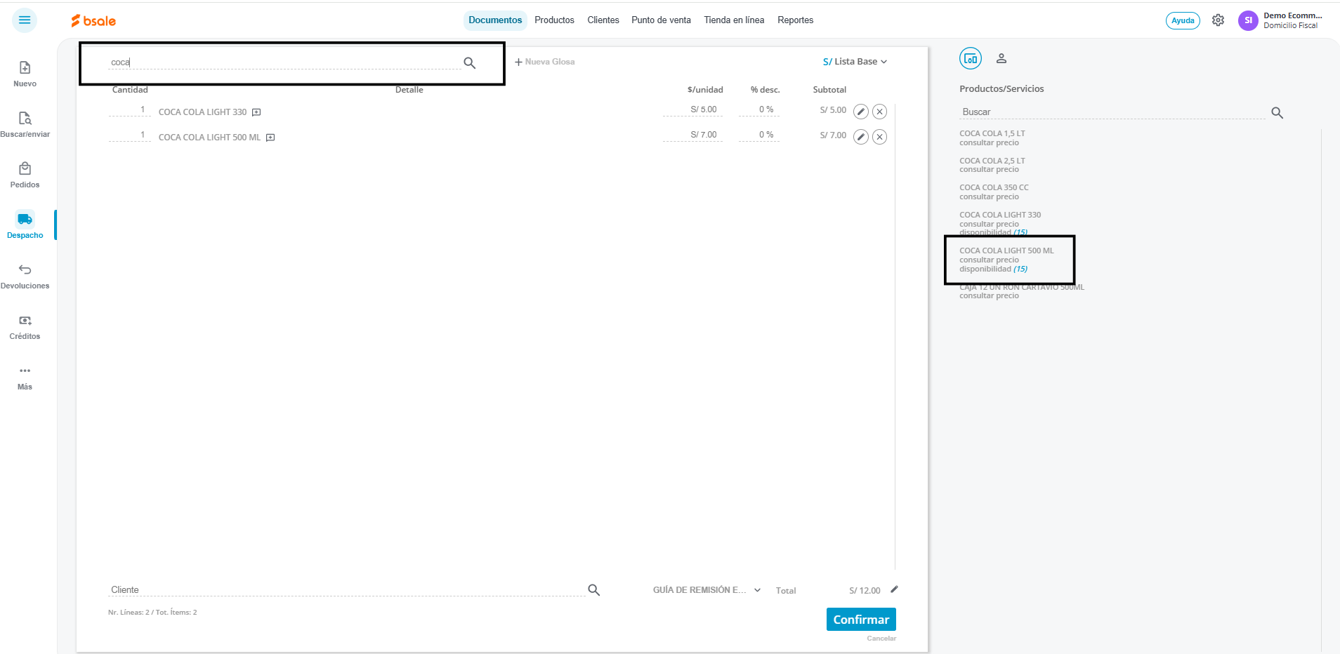
Task: Click Productos/Servicios search magnifier
Action: [x=1277, y=113]
